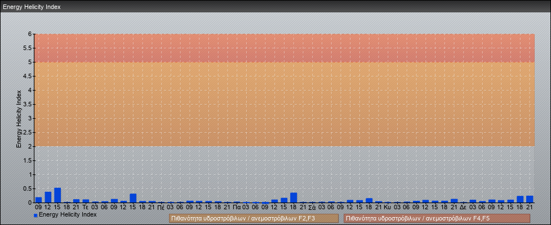
Task: Click the 15 bar on the Τε day
Action: click(x=133, y=198)
